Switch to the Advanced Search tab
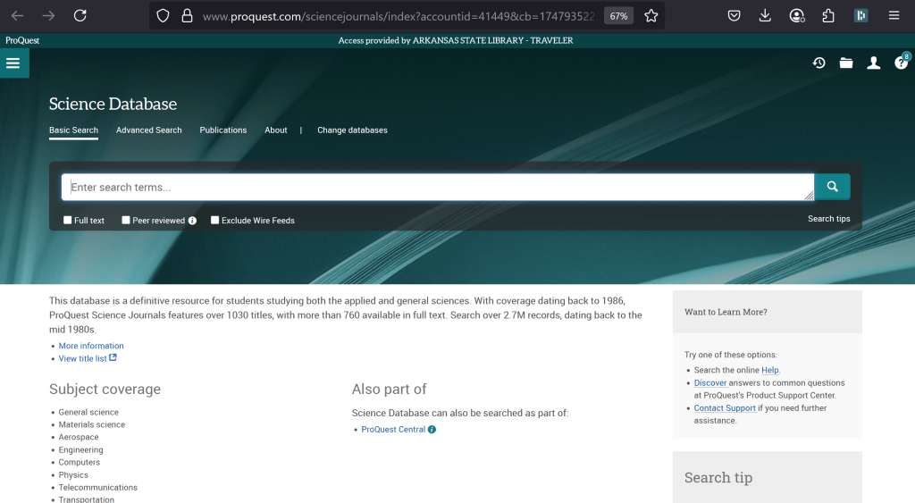 click(148, 130)
